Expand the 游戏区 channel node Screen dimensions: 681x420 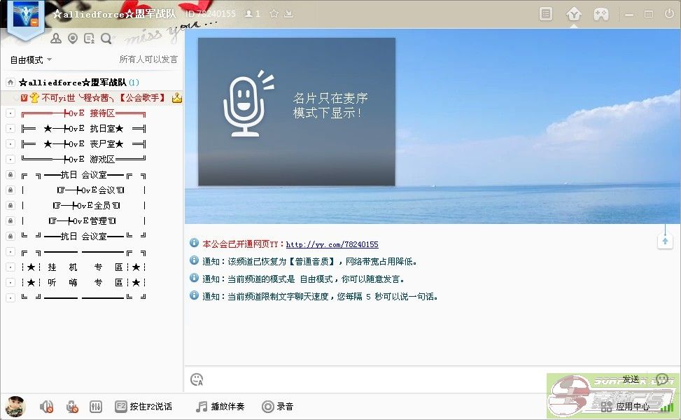click(x=10, y=160)
